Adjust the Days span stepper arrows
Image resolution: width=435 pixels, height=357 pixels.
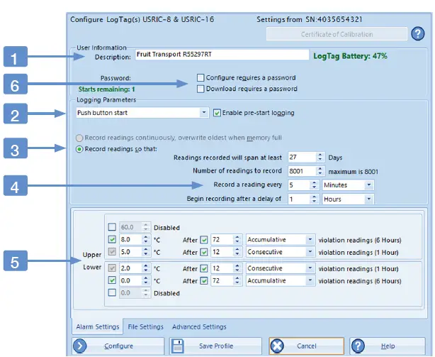click(x=320, y=158)
